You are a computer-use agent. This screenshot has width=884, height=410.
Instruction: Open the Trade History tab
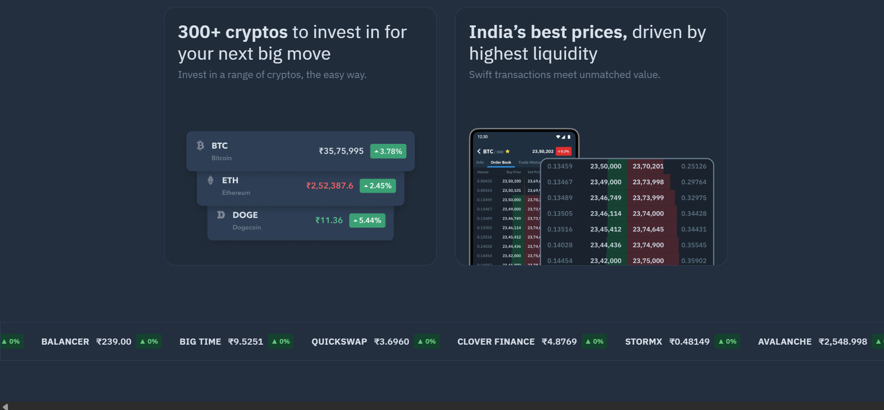click(529, 162)
